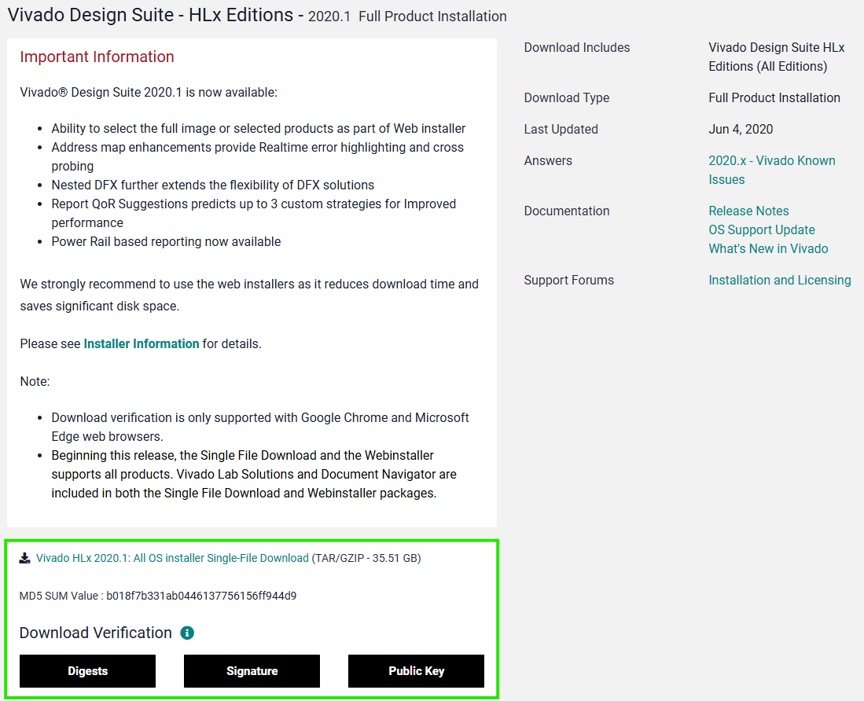Open the OS Support Update link
The height and width of the screenshot is (701, 864).
[762, 229]
